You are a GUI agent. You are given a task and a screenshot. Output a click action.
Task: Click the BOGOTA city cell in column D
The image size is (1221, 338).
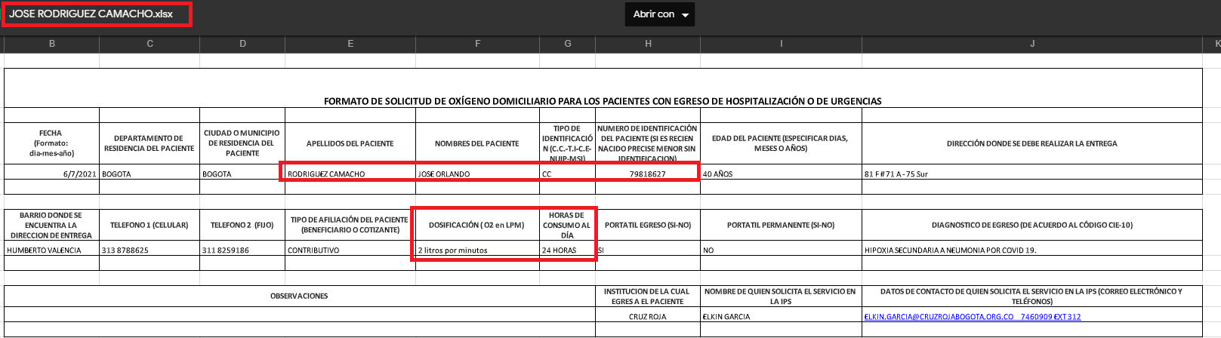point(242,174)
